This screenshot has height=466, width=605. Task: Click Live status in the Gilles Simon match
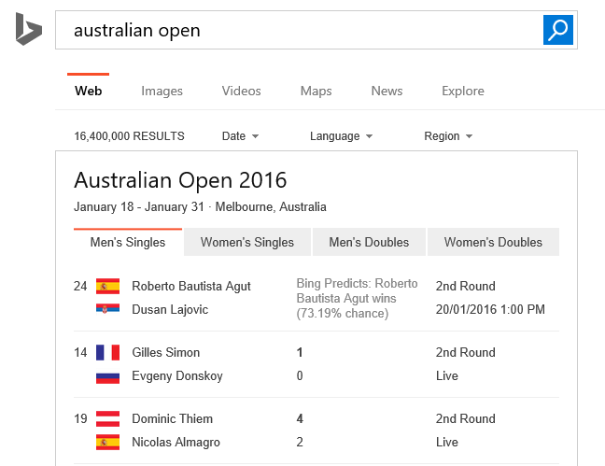[x=447, y=375]
